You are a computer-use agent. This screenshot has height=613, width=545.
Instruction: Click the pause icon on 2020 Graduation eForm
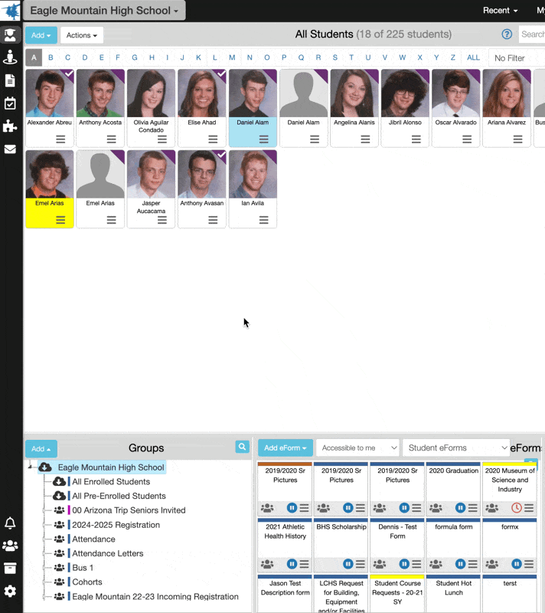[x=460, y=508]
